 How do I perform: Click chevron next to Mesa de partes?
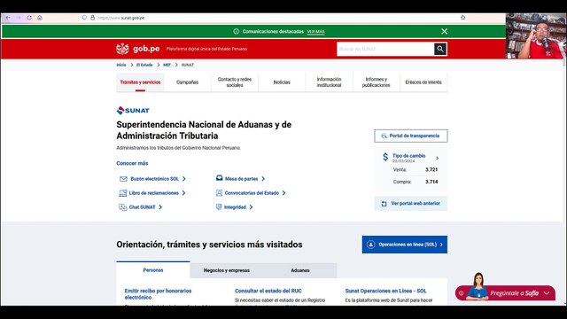pyautogui.click(x=263, y=179)
